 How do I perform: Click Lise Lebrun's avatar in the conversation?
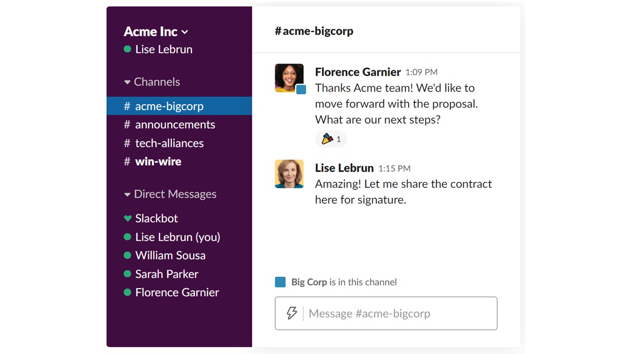[x=289, y=174]
